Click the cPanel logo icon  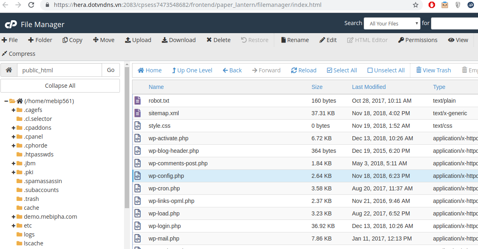[11, 24]
